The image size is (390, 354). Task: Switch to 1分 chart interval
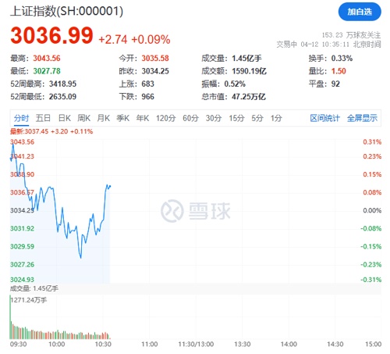[x=276, y=118]
